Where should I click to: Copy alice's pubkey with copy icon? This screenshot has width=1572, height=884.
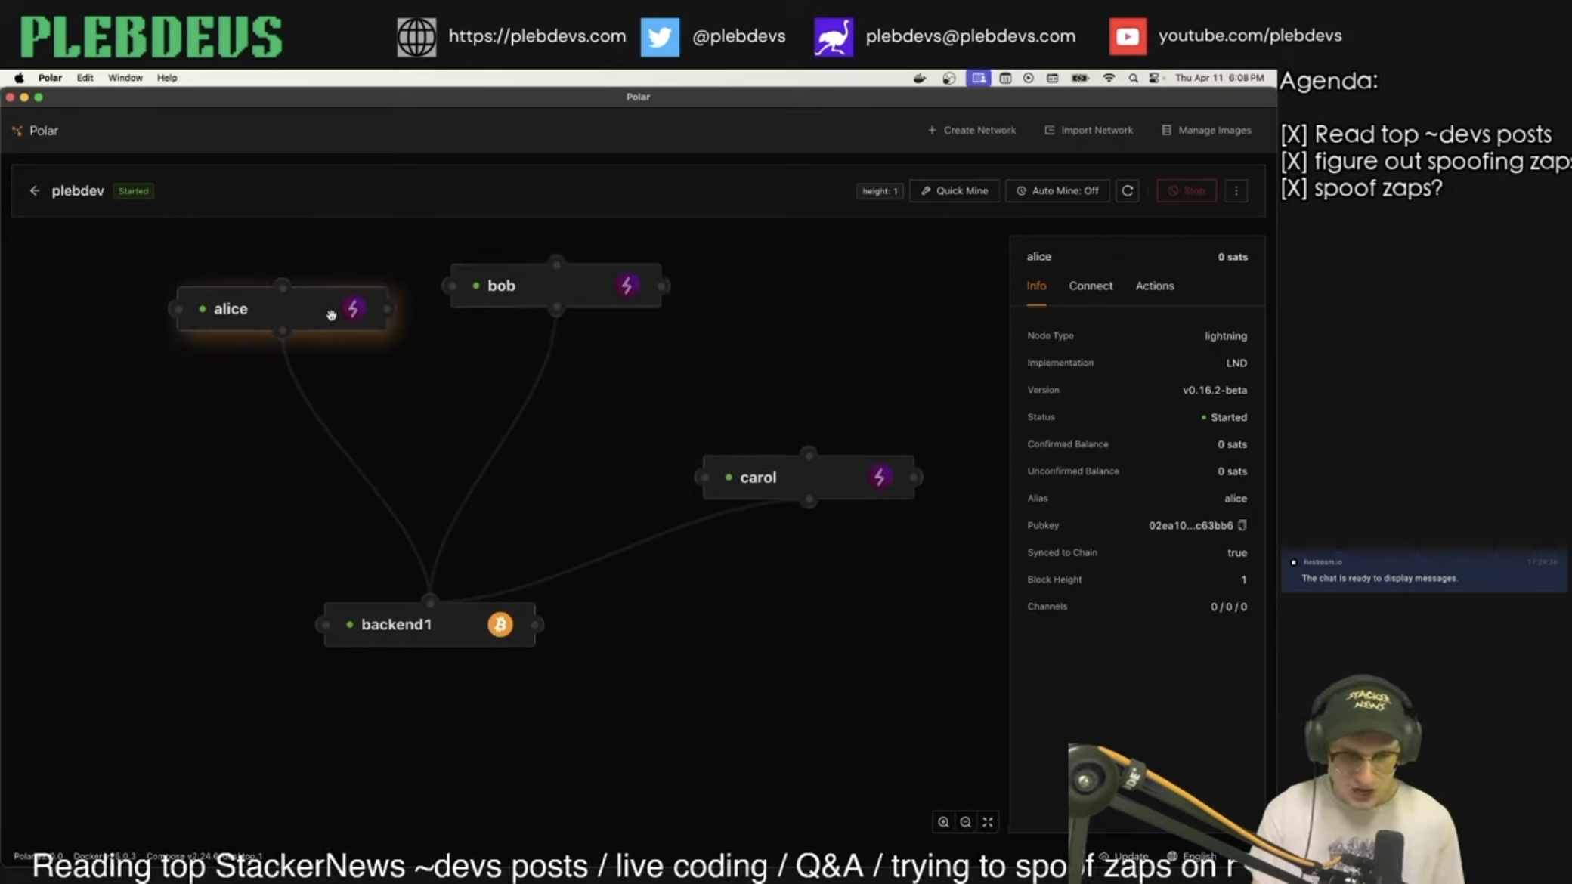click(1242, 525)
